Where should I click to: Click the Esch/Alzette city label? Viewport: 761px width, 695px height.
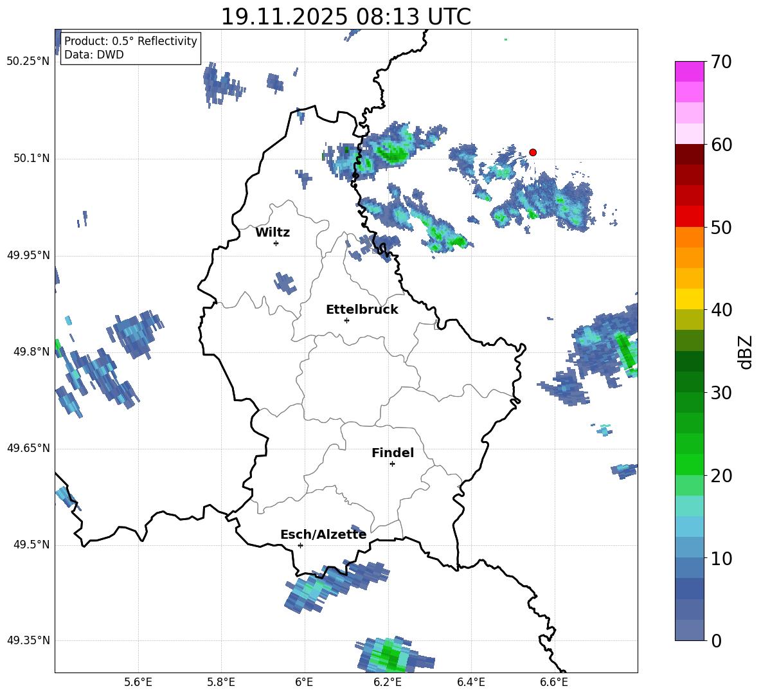(323, 534)
